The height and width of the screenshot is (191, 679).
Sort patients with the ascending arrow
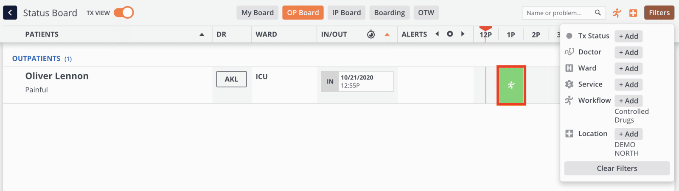(x=202, y=34)
